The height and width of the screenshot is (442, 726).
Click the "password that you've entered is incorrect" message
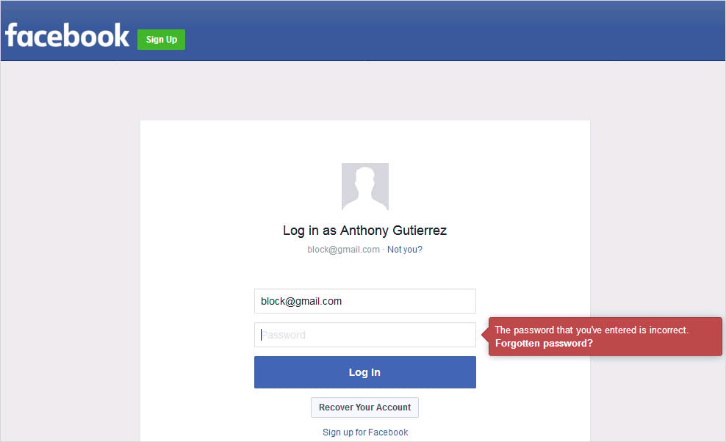pyautogui.click(x=592, y=330)
